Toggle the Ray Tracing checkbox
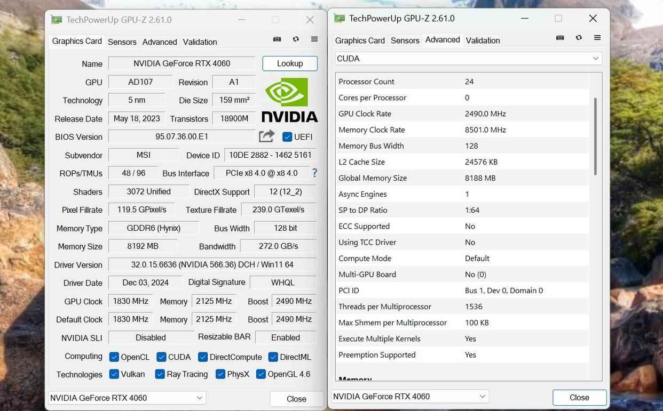Image resolution: width=663 pixels, height=411 pixels. point(160,374)
